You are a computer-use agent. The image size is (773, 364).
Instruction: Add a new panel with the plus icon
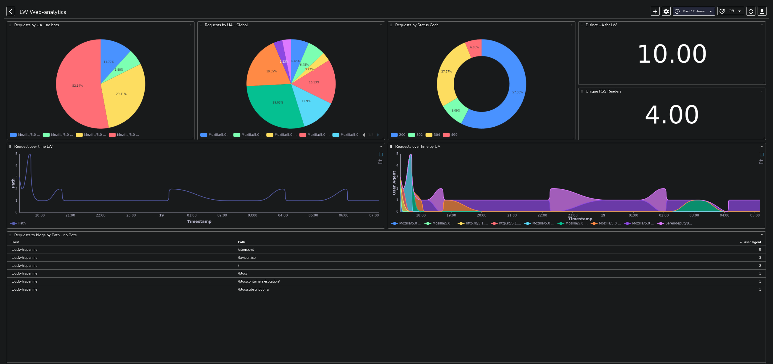coord(655,11)
